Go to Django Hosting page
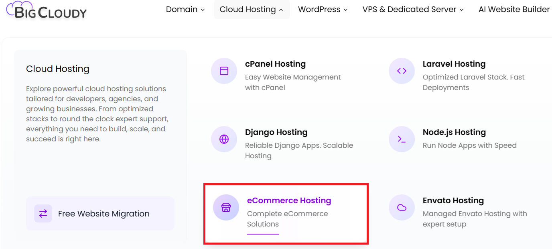The width and height of the screenshot is (552, 249). coord(276,132)
